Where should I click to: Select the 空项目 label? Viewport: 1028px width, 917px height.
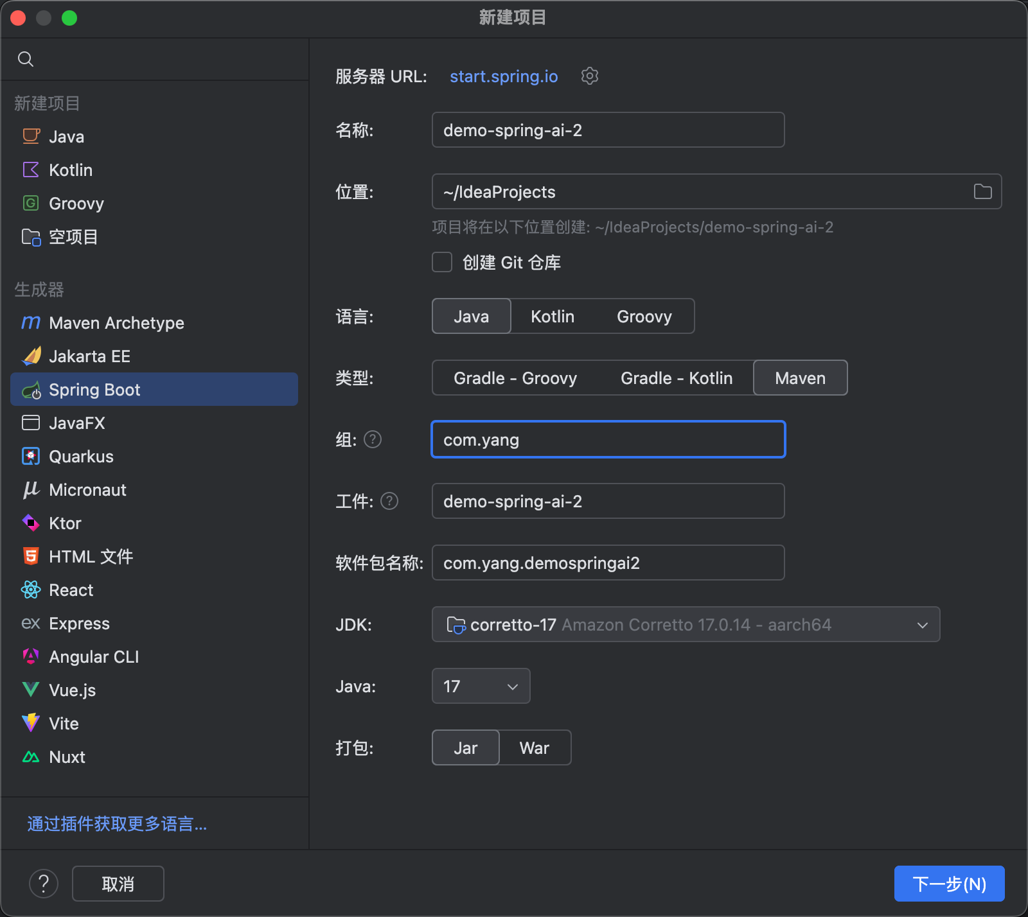point(74,237)
